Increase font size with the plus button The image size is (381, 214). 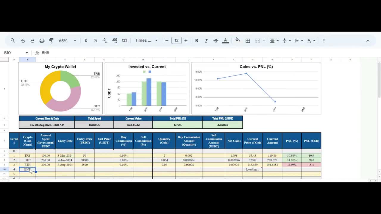(186, 40)
